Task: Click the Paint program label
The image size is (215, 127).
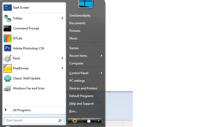Action: click(x=17, y=58)
